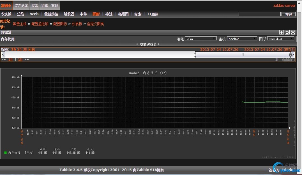Go to 总览 submenu

[x=20, y=14]
